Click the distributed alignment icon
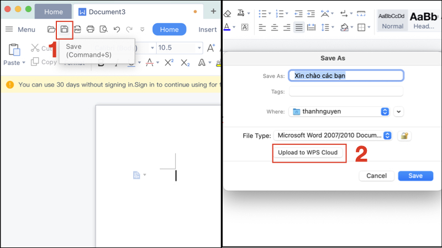The image size is (442, 248). (311, 28)
